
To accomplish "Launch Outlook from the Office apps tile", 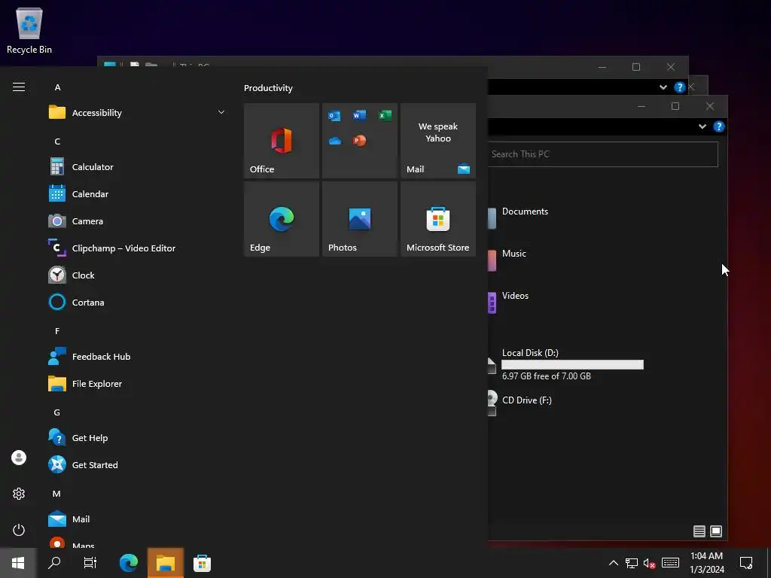I will point(334,116).
